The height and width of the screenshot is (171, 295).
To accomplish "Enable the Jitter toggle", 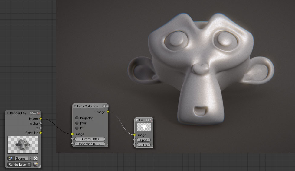I will click(x=77, y=123).
